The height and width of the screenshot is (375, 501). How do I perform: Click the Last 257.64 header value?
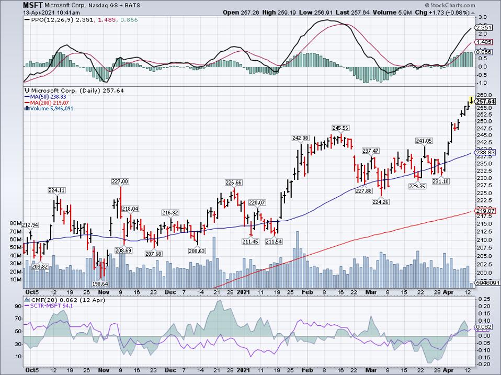pyautogui.click(x=353, y=13)
